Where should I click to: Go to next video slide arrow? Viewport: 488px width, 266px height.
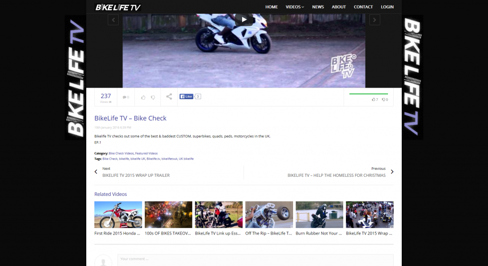[x=375, y=20]
